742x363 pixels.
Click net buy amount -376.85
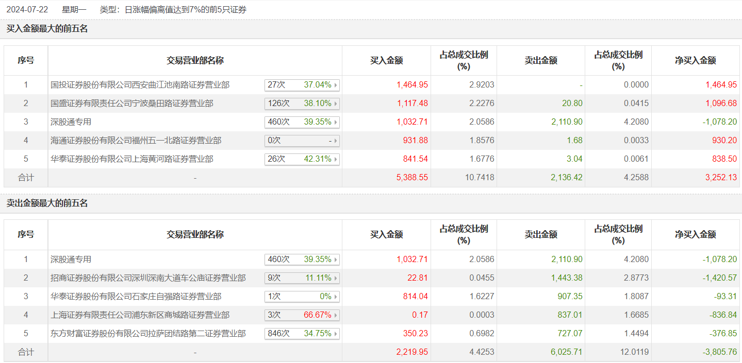pos(723,334)
